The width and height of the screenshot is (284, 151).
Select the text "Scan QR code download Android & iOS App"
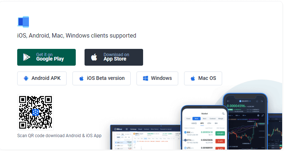[x=59, y=135]
